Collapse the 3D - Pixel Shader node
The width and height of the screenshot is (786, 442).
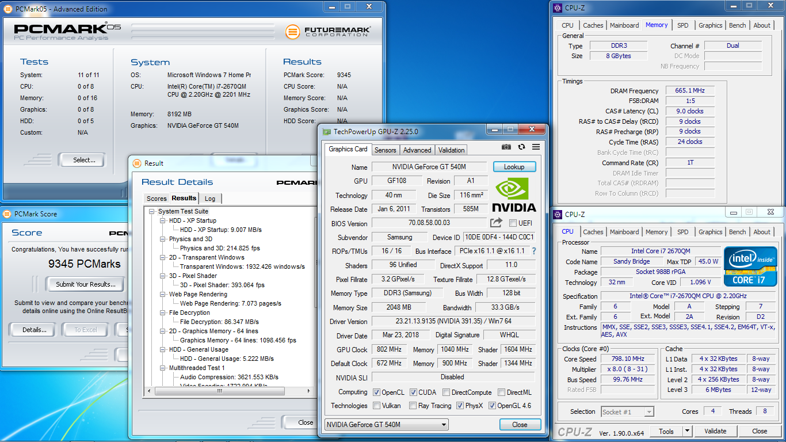(x=163, y=276)
